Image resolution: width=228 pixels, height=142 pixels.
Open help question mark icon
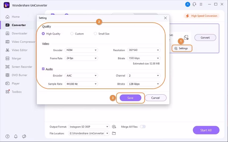(x=8, y=136)
